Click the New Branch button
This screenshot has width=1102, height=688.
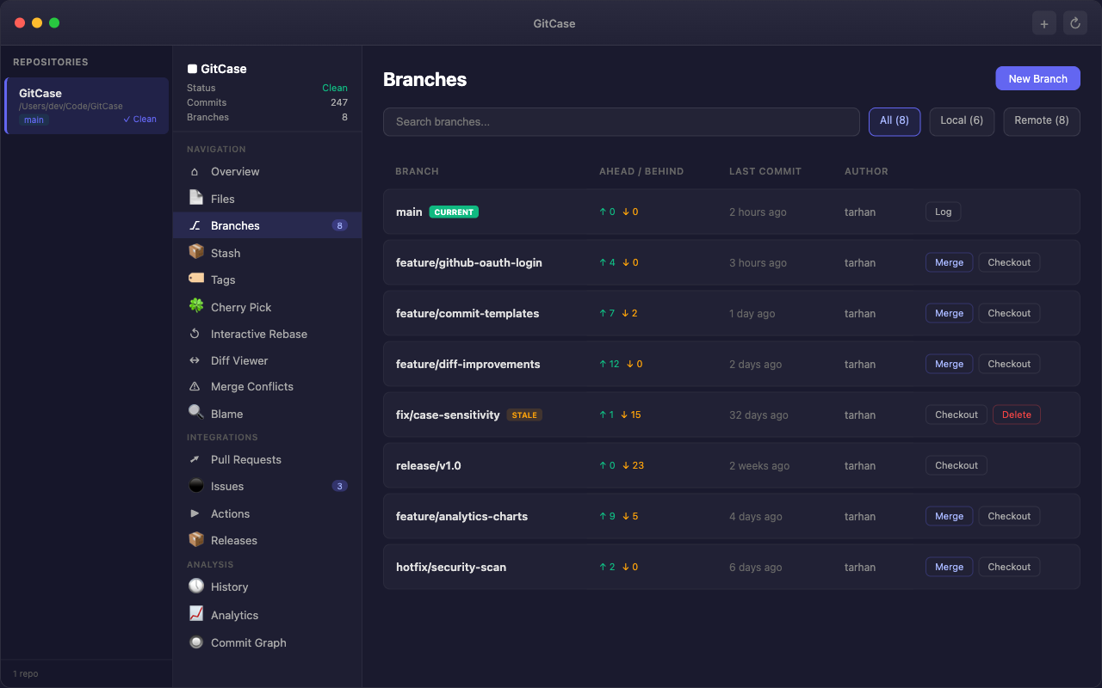coord(1037,77)
